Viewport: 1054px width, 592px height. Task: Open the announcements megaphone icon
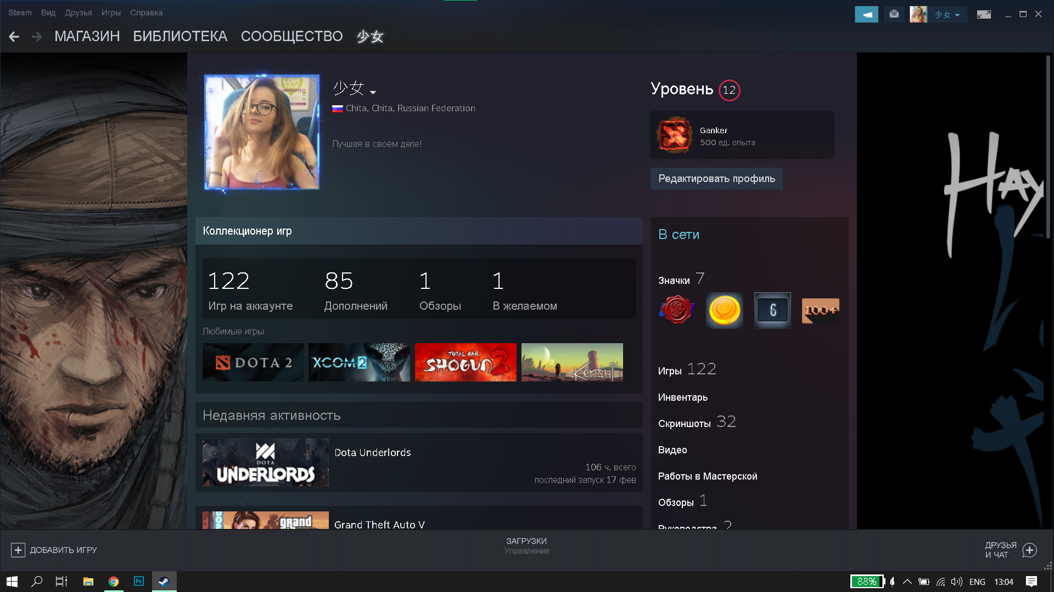866,14
